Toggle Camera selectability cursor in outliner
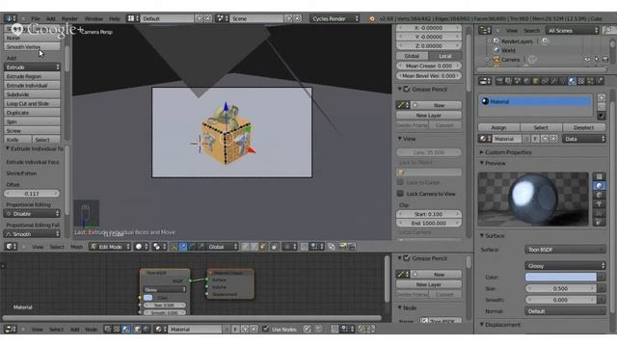Screen dimensions: 617x347 coord(597,60)
